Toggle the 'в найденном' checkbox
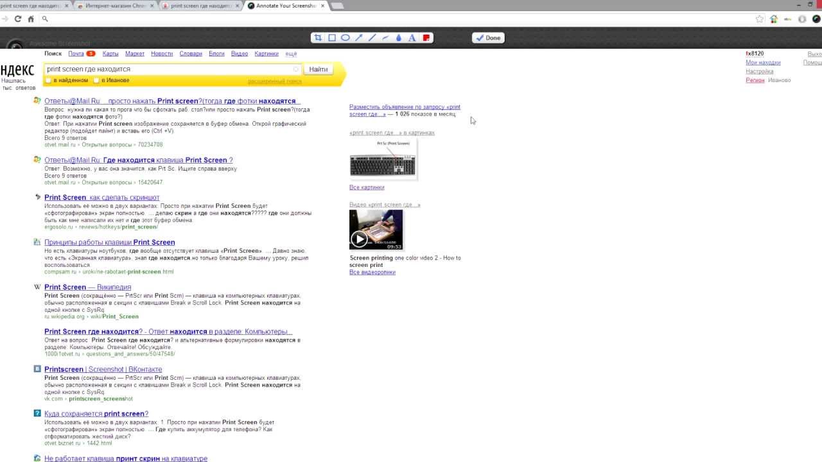822x462 pixels. tap(48, 80)
